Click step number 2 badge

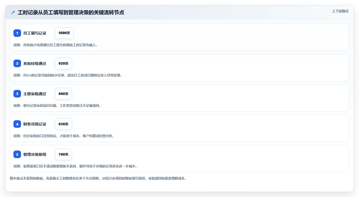pos(17,63)
